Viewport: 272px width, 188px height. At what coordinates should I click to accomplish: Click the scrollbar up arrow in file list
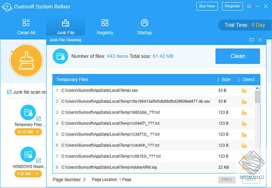pos(257,88)
